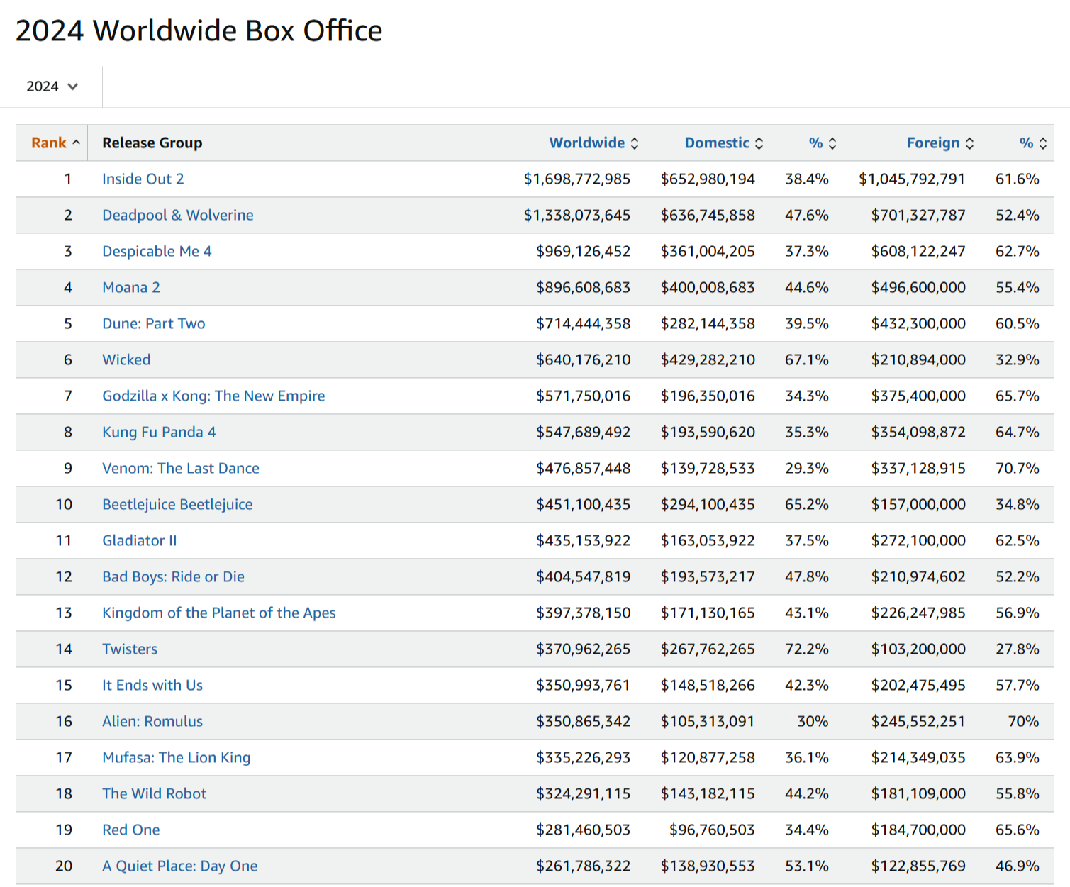Open Despicable Me 4 page
1070x887 pixels.
coord(157,251)
